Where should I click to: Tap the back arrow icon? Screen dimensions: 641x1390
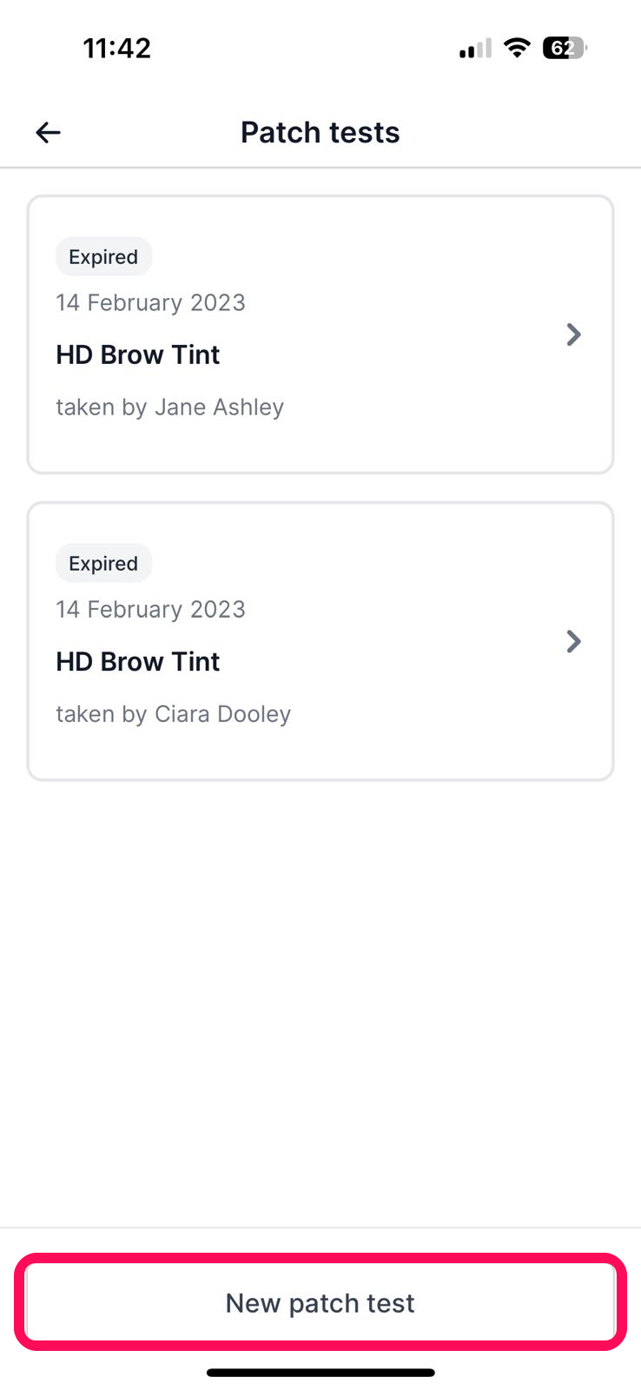coord(49,132)
